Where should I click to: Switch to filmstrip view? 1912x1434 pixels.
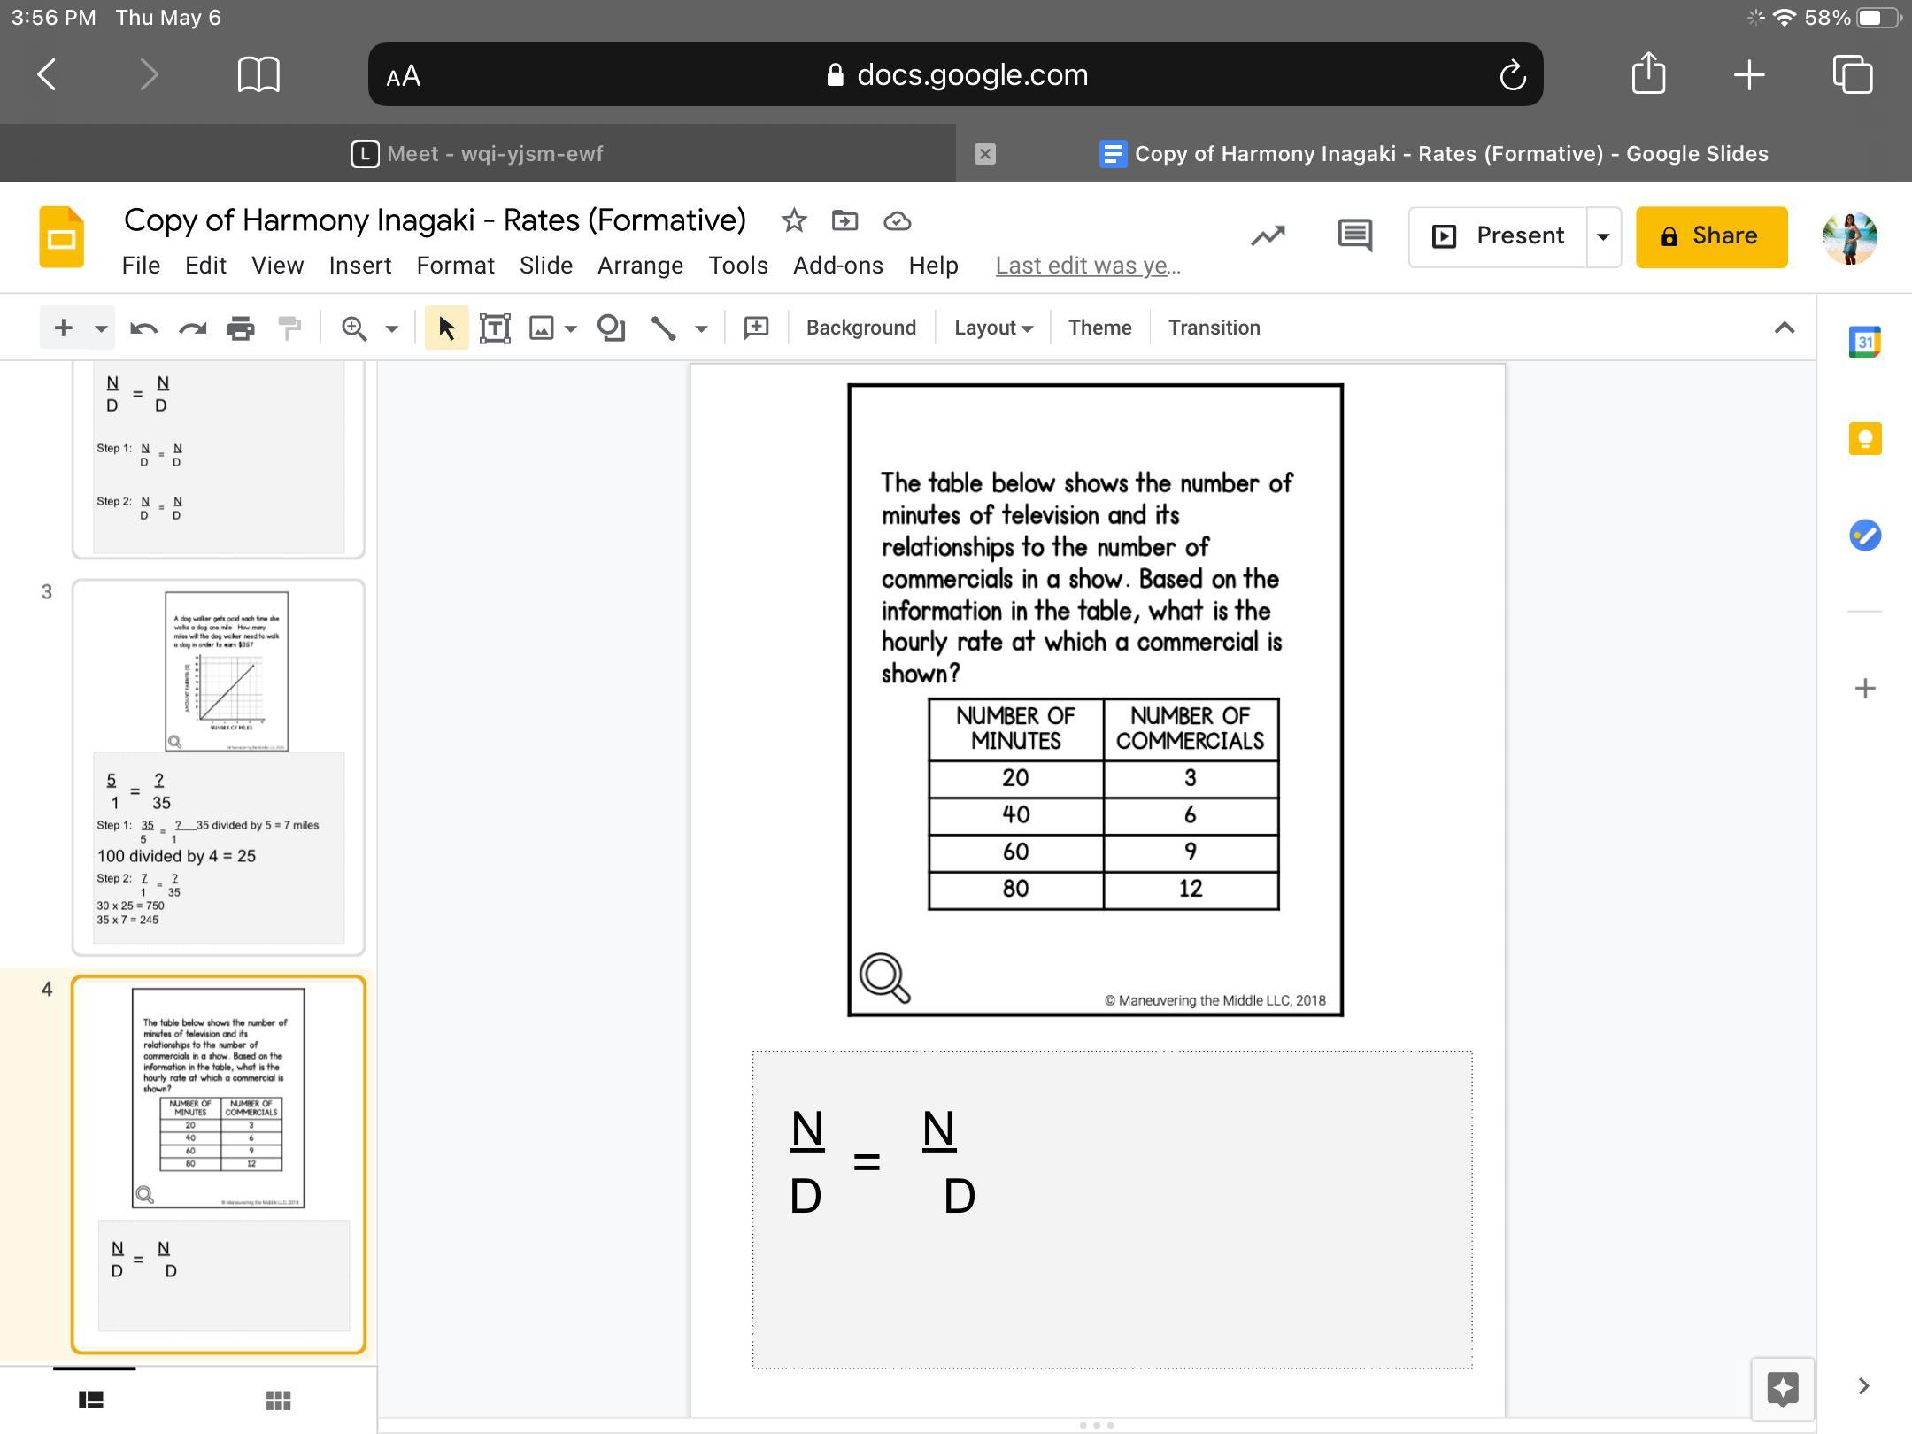(91, 1400)
